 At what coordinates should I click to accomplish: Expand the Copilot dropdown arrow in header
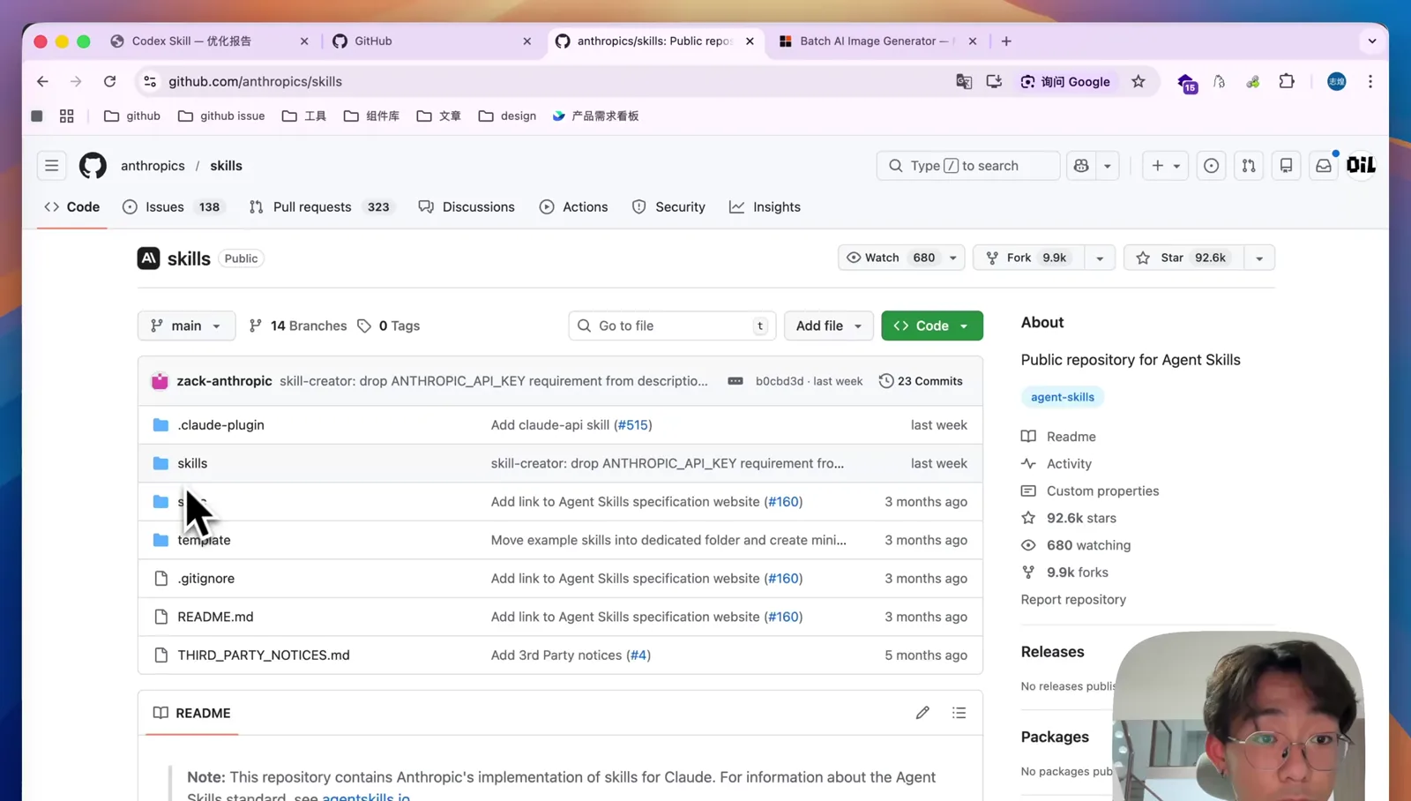(x=1108, y=166)
